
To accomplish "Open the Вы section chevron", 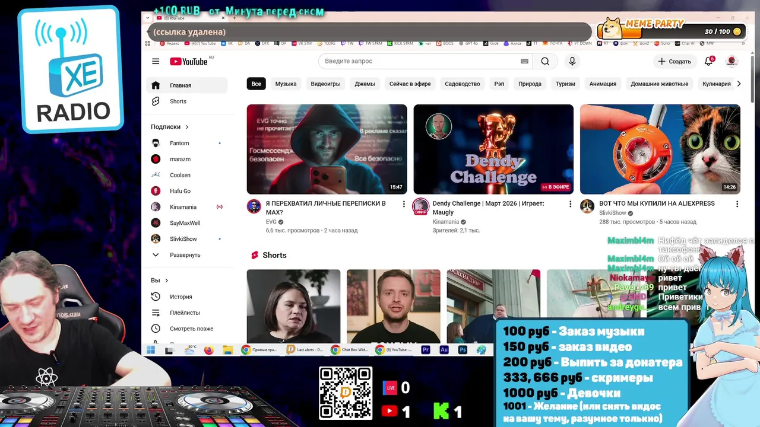I will coord(167,281).
